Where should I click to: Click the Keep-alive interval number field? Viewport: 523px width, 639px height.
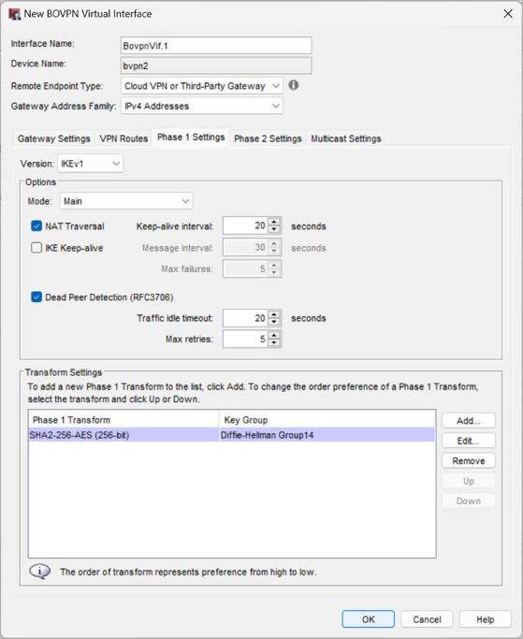click(245, 225)
